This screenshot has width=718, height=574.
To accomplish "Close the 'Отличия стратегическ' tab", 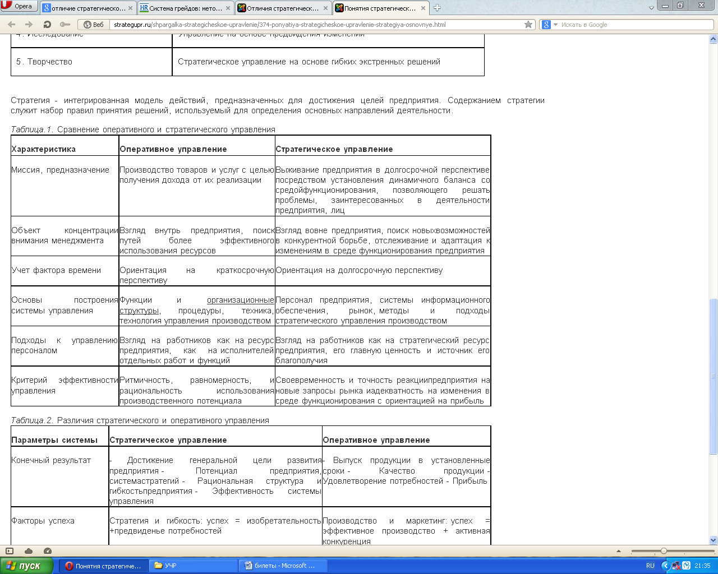I will (326, 8).
